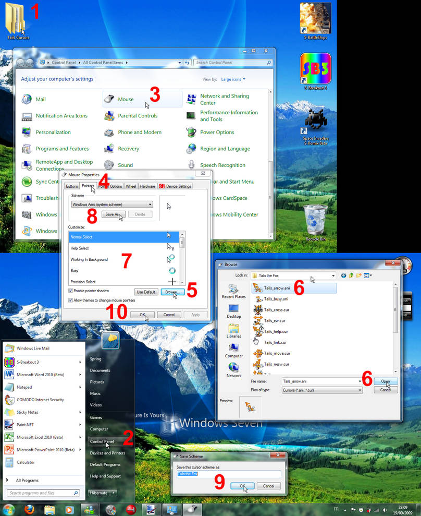This screenshot has height=516, width=421.
Task: Click the Browse button in Mouse Properties
Action: click(172, 292)
